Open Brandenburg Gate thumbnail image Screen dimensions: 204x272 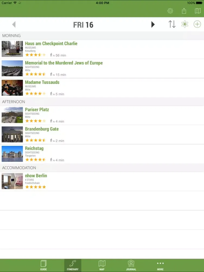pyautogui.click(x=12, y=134)
